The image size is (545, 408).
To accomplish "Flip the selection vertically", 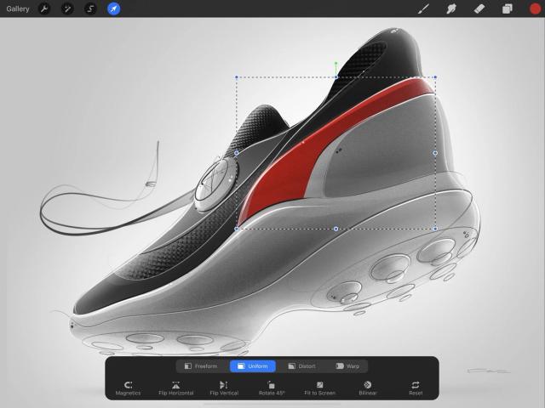I will (x=224, y=388).
